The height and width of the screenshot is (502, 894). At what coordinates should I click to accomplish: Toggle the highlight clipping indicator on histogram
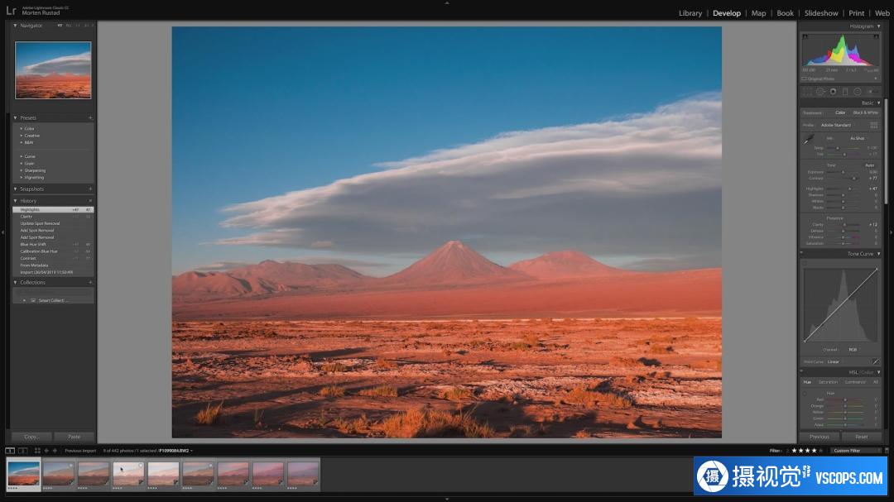tap(877, 37)
